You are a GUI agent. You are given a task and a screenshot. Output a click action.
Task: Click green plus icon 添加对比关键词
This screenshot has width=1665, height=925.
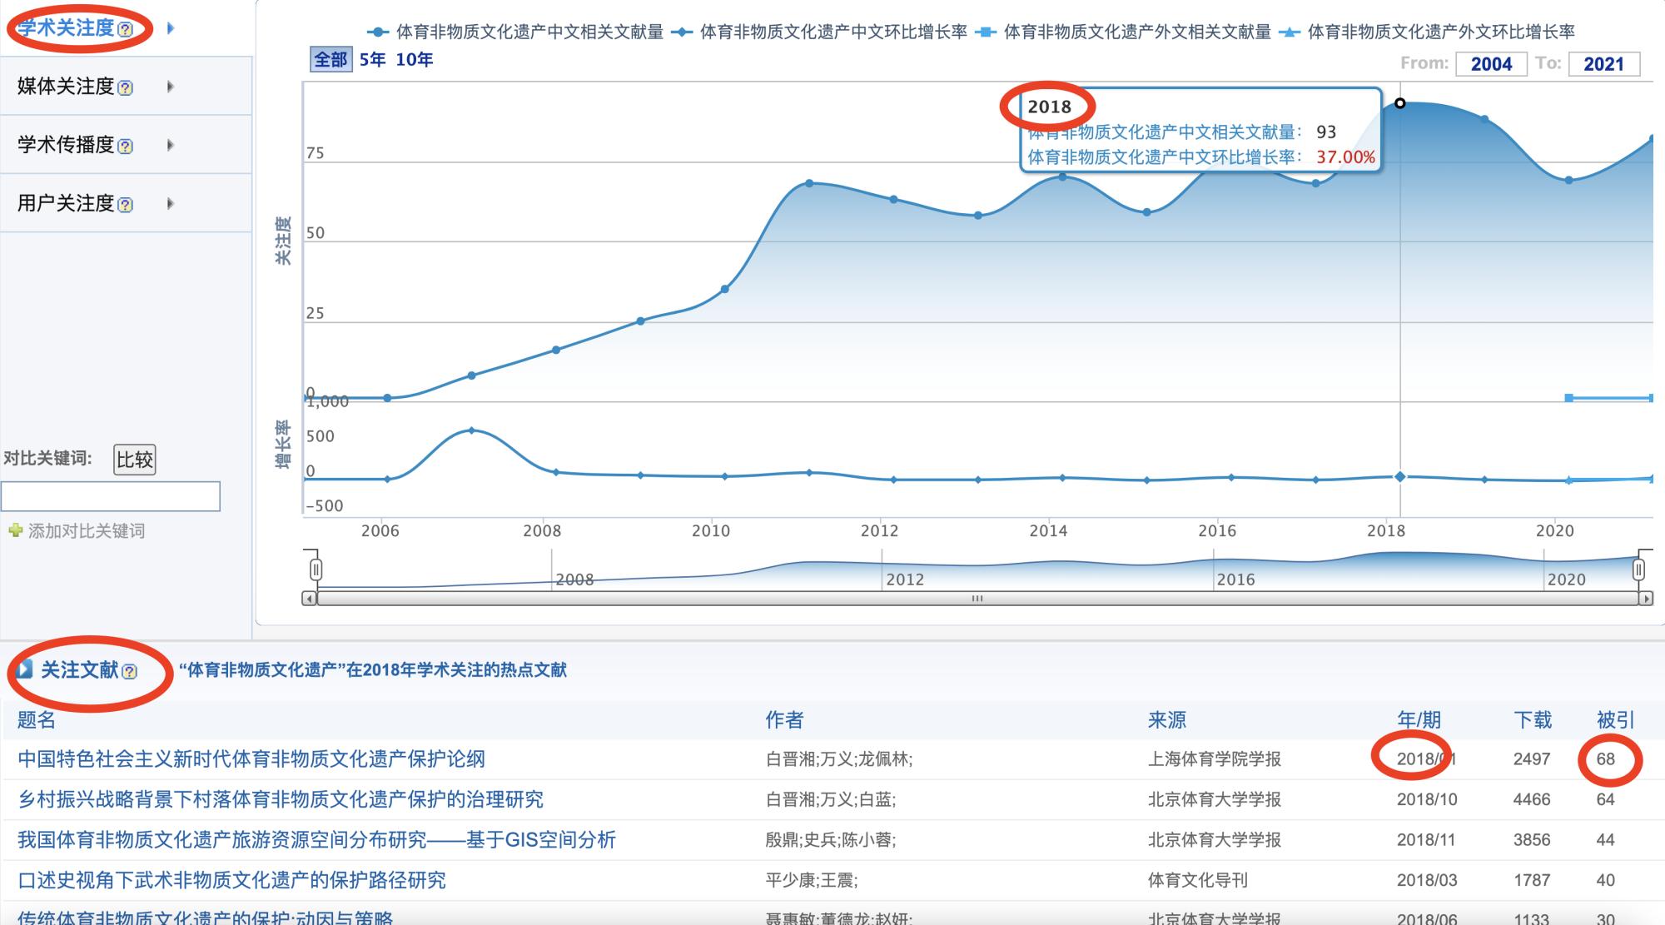coord(15,530)
